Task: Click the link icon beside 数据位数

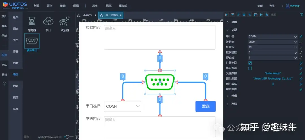Action: click(x=301, y=52)
